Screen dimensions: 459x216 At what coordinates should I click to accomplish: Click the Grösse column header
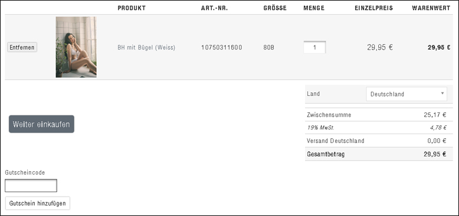(x=275, y=8)
